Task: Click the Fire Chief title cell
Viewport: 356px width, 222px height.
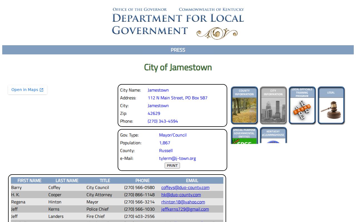Action: tap(96, 216)
